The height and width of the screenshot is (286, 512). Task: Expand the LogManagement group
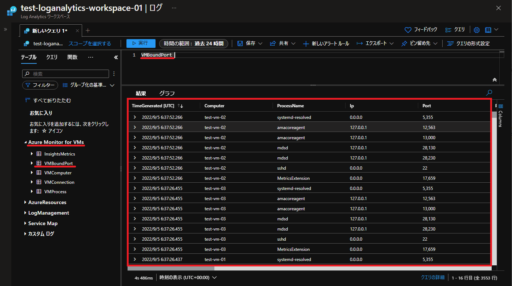(25, 213)
